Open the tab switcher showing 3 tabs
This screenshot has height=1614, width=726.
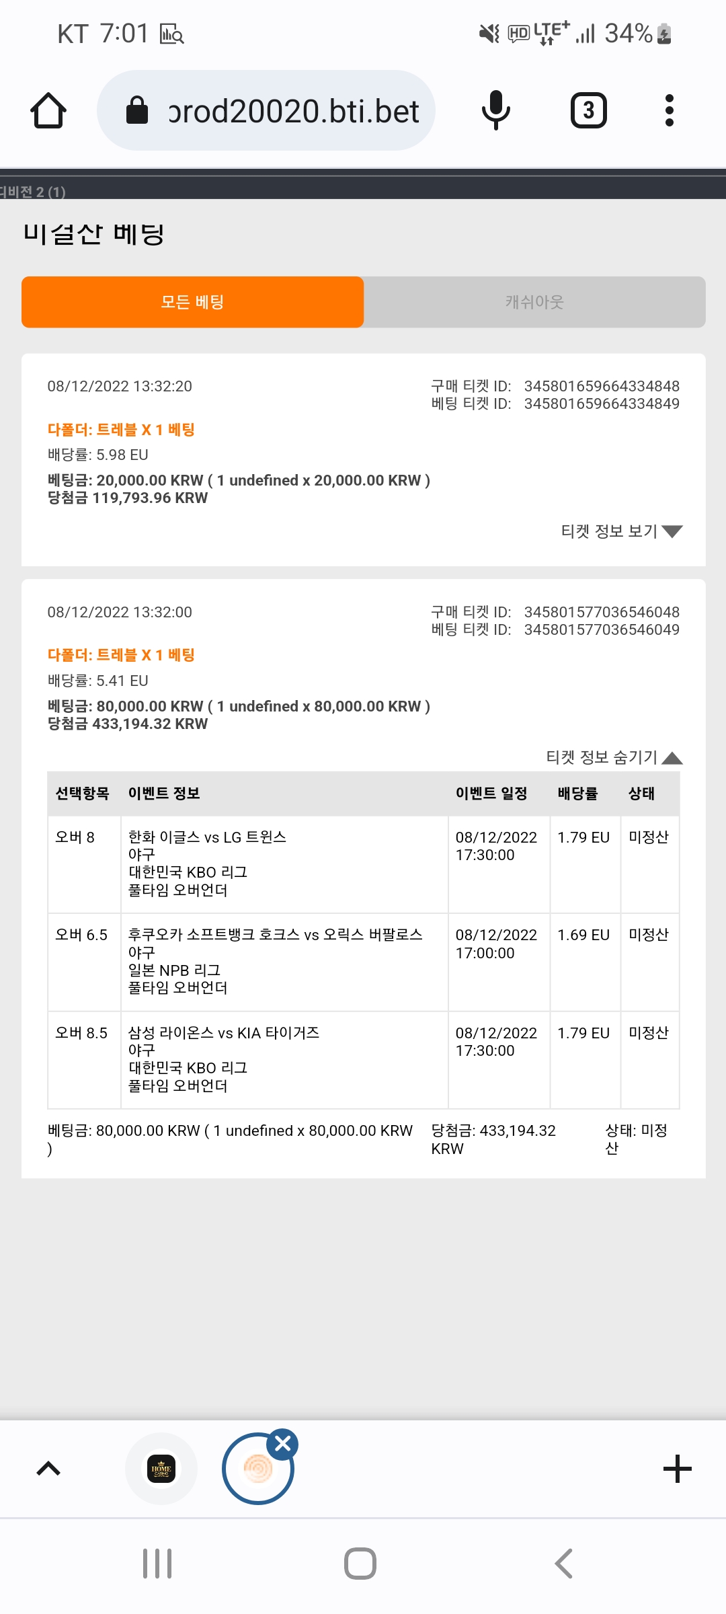point(589,110)
